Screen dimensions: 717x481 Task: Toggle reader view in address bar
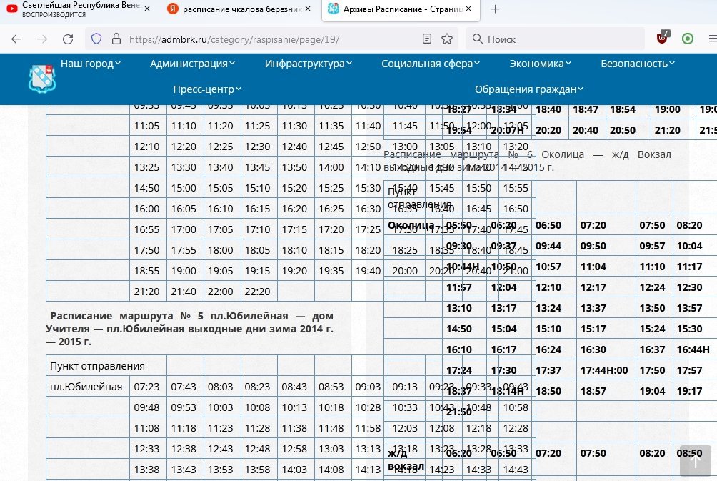click(427, 39)
